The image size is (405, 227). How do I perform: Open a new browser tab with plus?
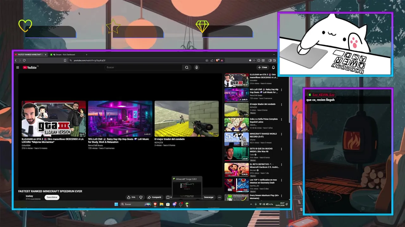click(x=86, y=55)
